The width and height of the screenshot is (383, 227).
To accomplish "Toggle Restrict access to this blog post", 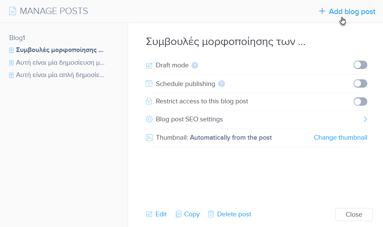I will coord(360,101).
